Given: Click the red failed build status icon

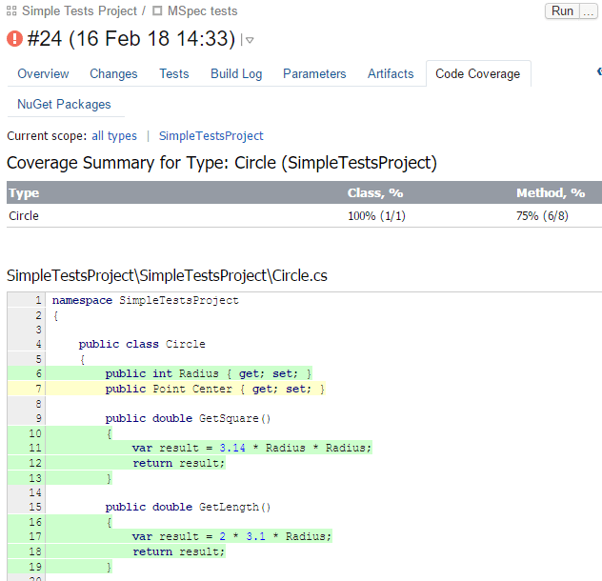Looking at the screenshot, I should click(x=15, y=39).
